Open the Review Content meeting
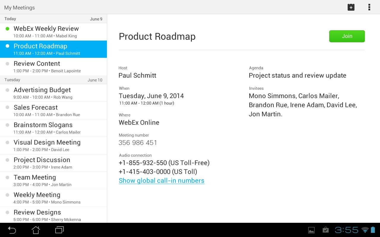Image resolution: width=380 pixels, height=237 pixels. 53,67
